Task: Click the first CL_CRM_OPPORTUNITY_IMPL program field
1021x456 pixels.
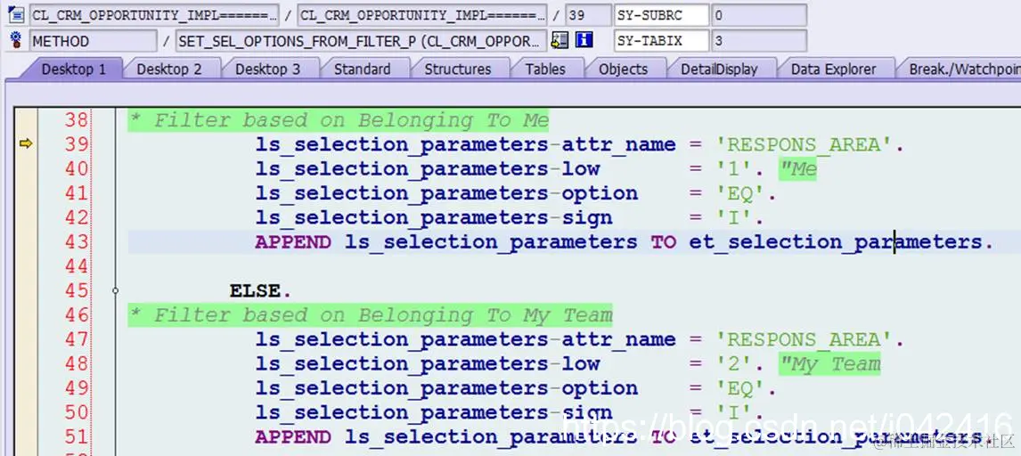Action: click(x=153, y=15)
